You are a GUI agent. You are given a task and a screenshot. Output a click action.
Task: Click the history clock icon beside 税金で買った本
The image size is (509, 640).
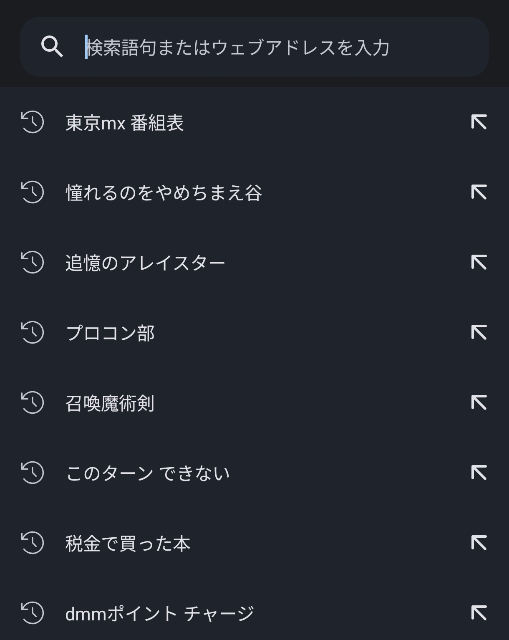[33, 543]
